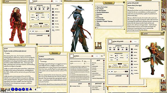Click Aleana's Parry value field
The image size is (167, 93).
(127, 55)
